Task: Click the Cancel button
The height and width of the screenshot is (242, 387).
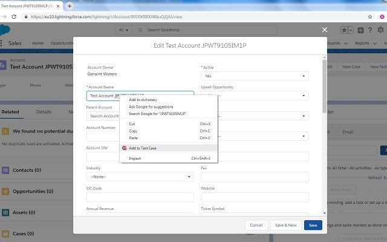Action: tap(256, 225)
